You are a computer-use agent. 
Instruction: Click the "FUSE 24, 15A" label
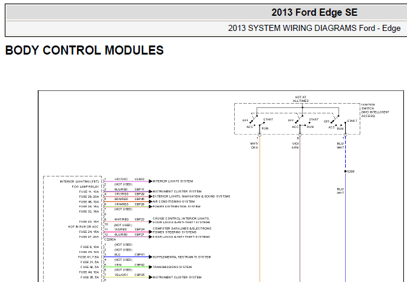coord(89,232)
